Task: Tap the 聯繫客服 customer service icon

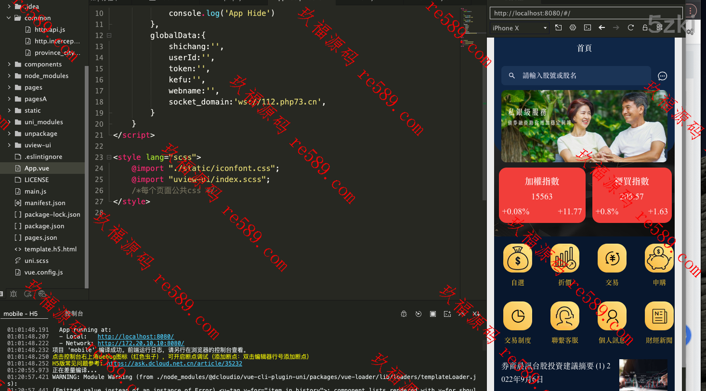Action: tap(565, 316)
